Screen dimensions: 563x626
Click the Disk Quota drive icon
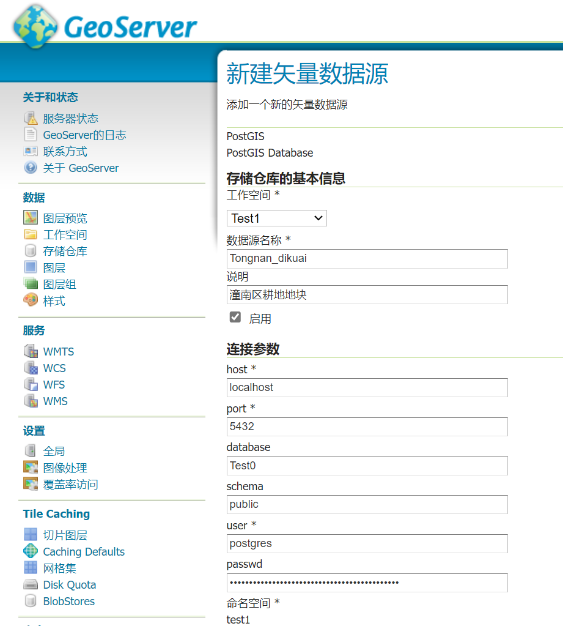click(x=30, y=584)
